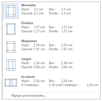102x101 pixels.
Task: Click the En miroir heading label
Action: pos(28,77)
